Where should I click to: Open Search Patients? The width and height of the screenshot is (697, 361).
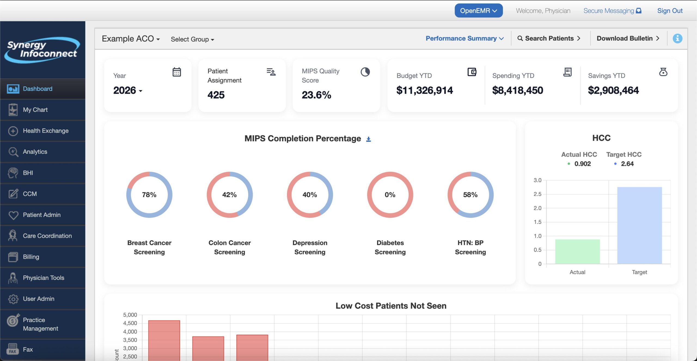(x=549, y=38)
